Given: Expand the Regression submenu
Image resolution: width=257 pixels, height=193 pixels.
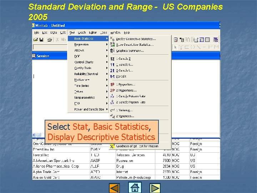Looking at the screenshot, I should (x=88, y=44).
